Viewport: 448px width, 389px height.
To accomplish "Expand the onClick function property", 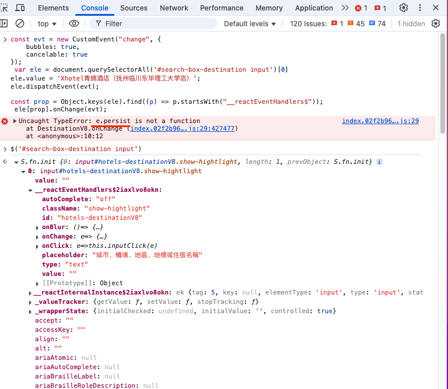I will pos(37,246).
